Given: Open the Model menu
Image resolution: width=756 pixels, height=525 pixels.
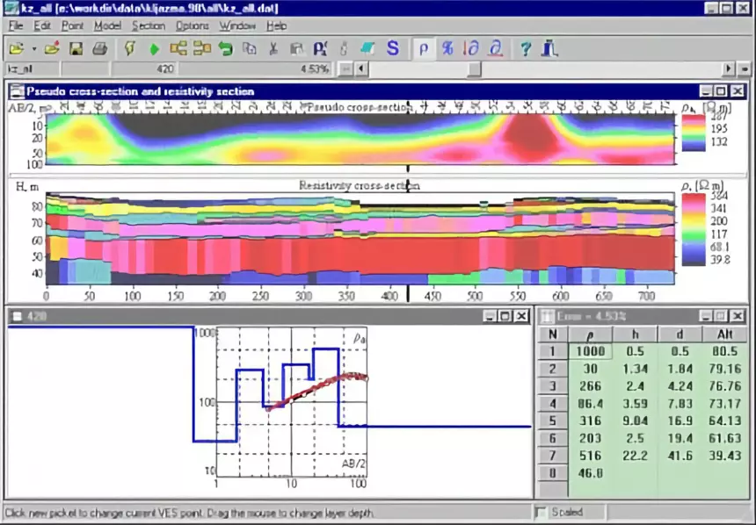Looking at the screenshot, I should (107, 26).
